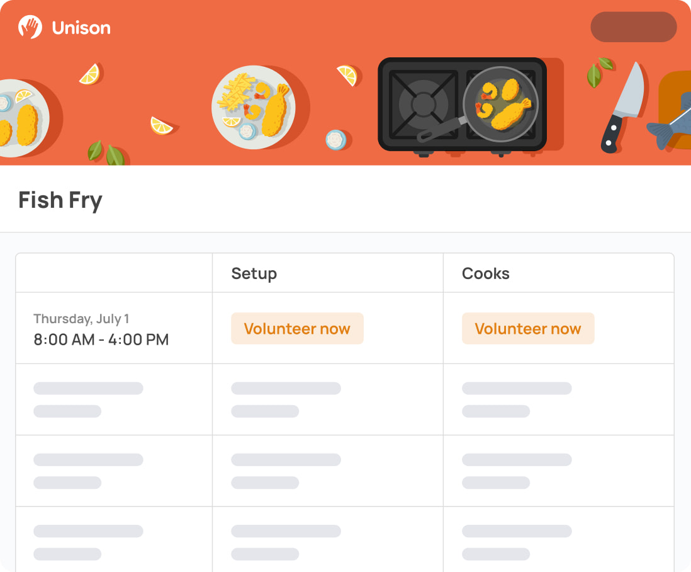Screen dimensions: 691x572
Task: Click the small dipping sauce cup
Action: 335,139
